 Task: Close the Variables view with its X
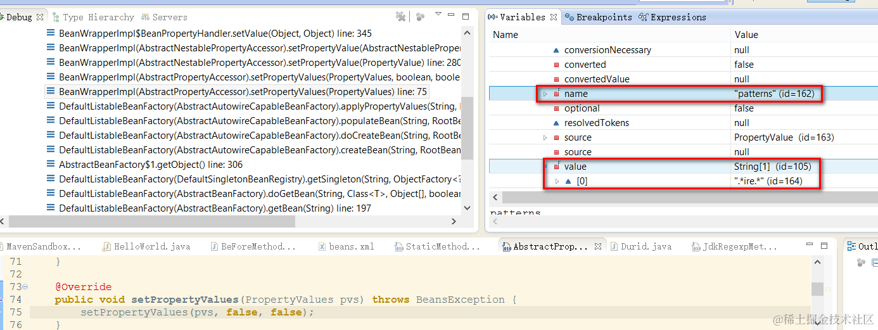coord(554,17)
